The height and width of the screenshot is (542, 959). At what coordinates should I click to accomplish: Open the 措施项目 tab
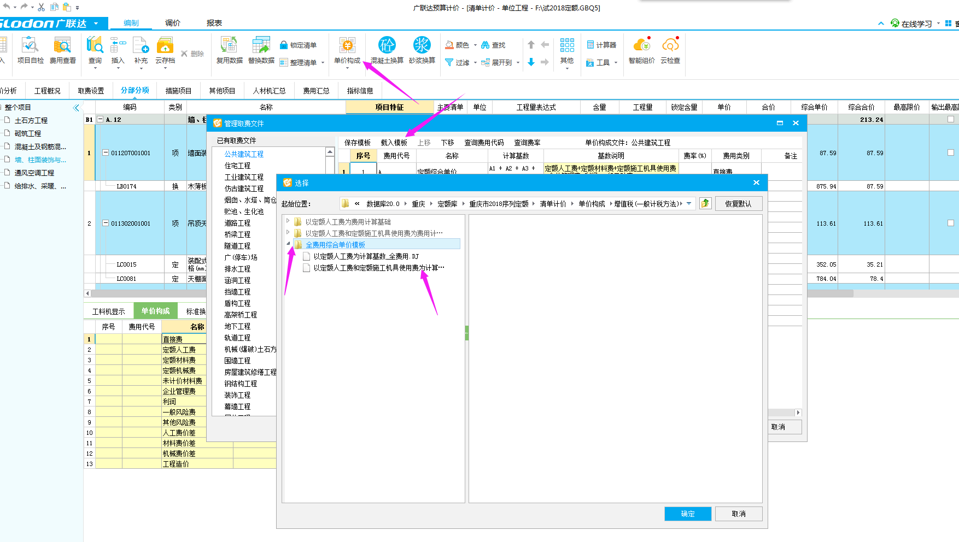[x=179, y=91]
